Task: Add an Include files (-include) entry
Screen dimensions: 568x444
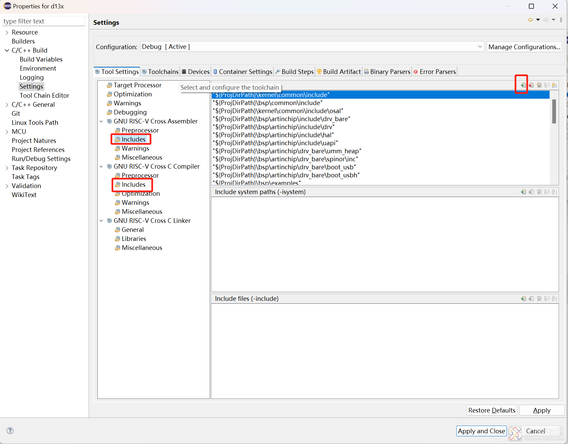Action: (523, 298)
